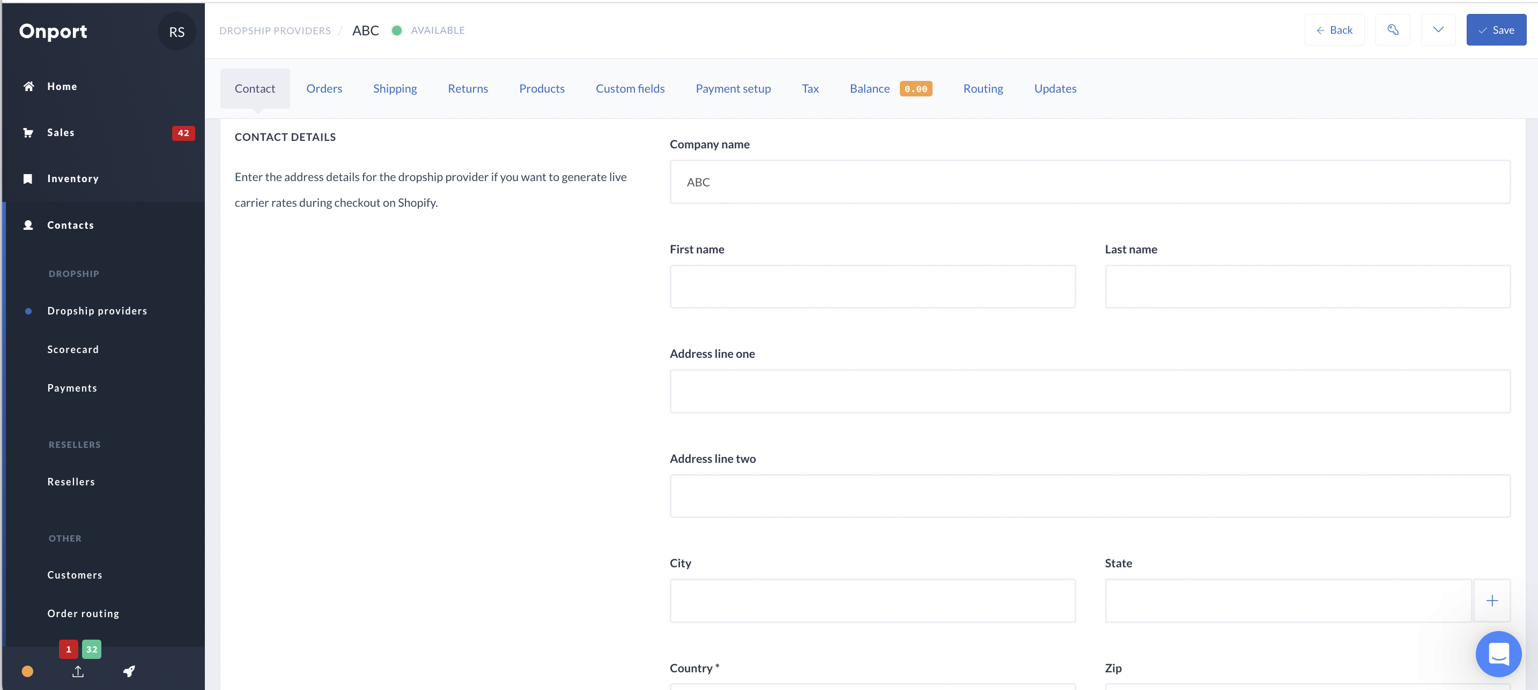This screenshot has height=690, width=1538.
Task: Click the Save button
Action: coord(1496,30)
